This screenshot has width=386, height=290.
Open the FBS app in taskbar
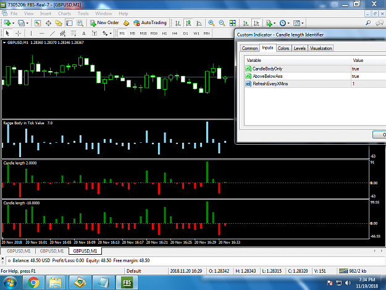pos(127,283)
